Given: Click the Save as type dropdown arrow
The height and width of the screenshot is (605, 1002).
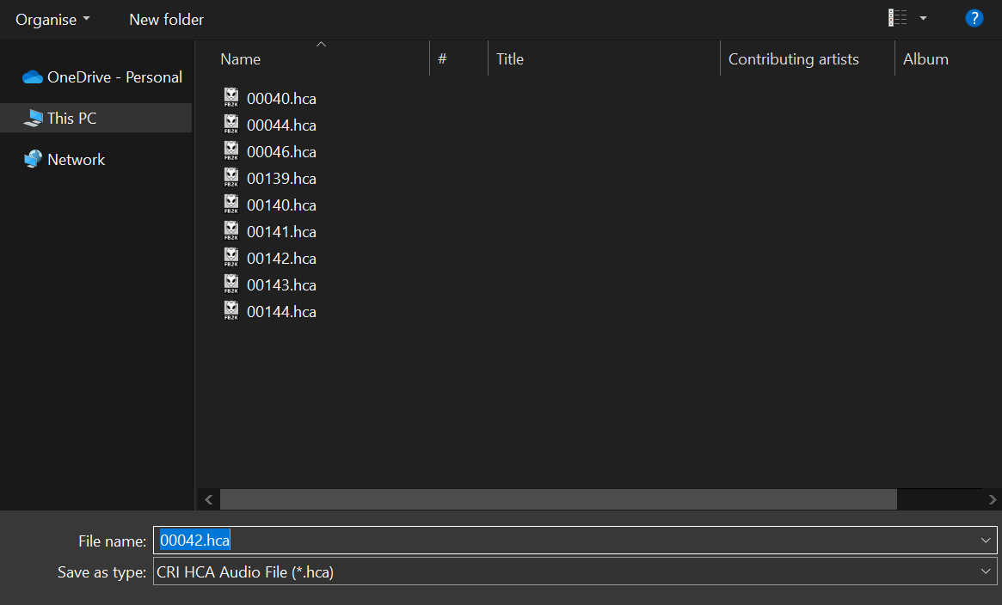Looking at the screenshot, I should 986,571.
